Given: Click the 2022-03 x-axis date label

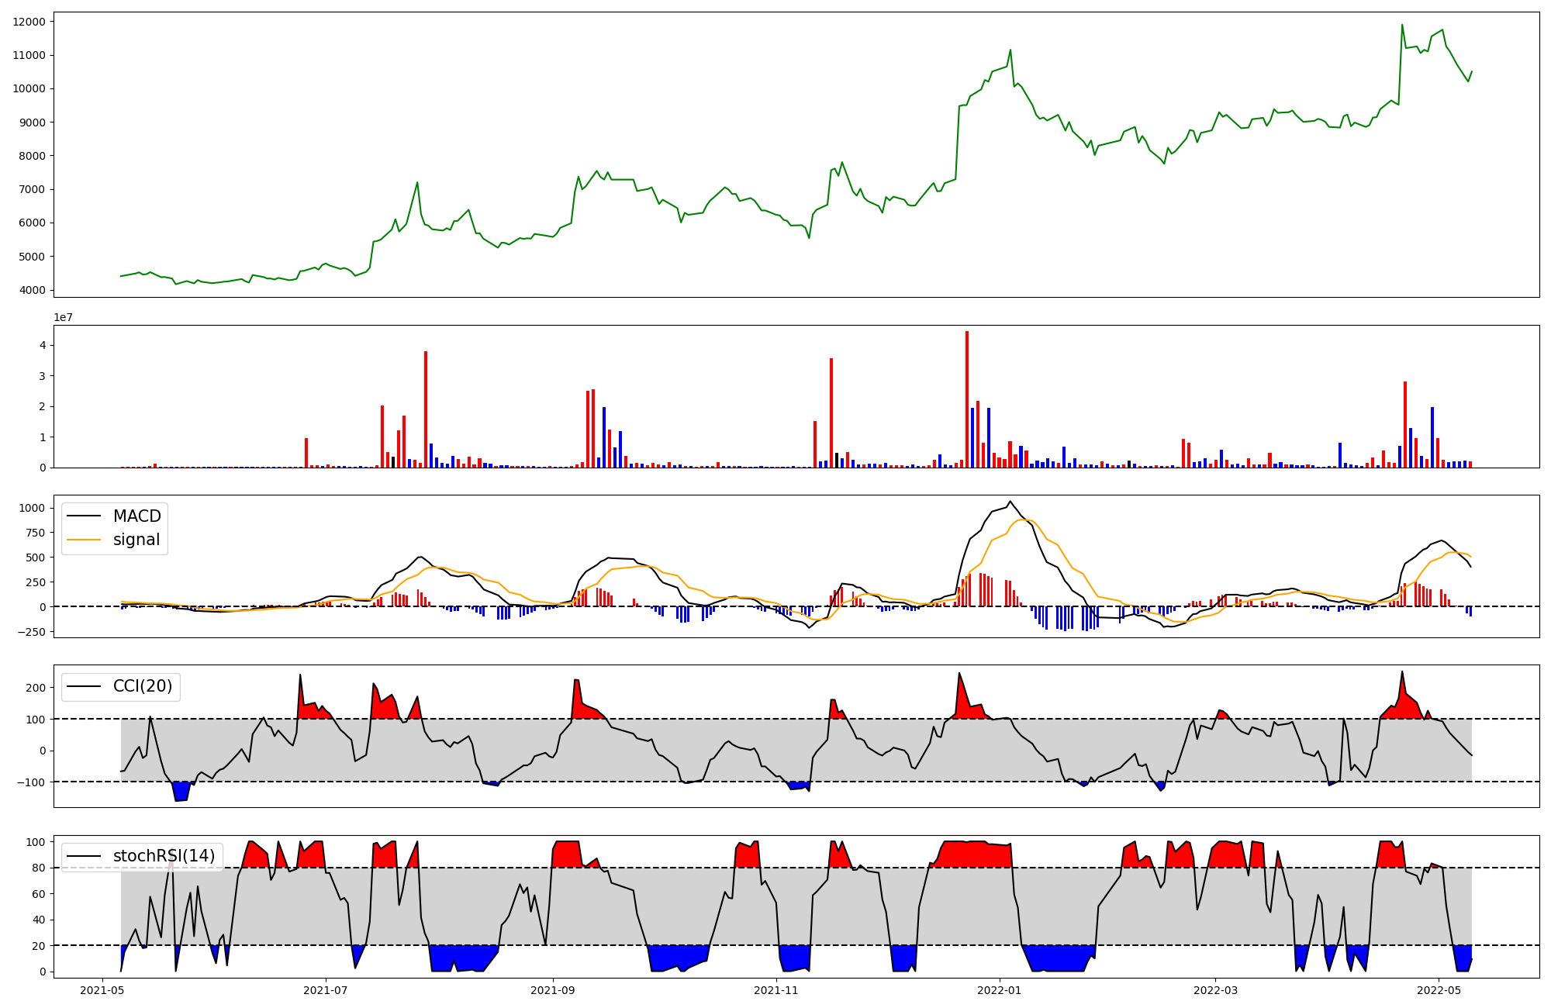Looking at the screenshot, I should [1215, 990].
